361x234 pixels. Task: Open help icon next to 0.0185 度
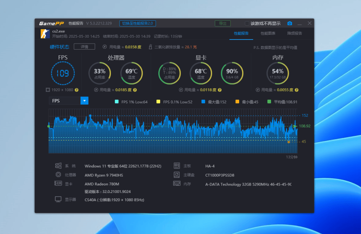pyautogui.click(x=135, y=90)
